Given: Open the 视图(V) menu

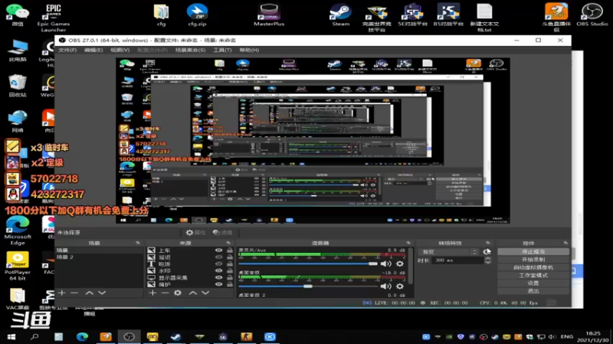Looking at the screenshot, I should (x=120, y=50).
